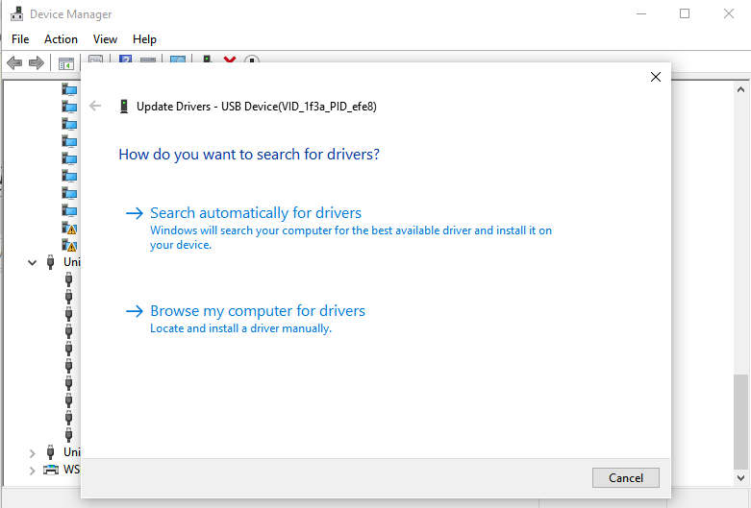Click the vertical scrollbar thumb
Screen dimensions: 751x508
pyautogui.click(x=741, y=422)
